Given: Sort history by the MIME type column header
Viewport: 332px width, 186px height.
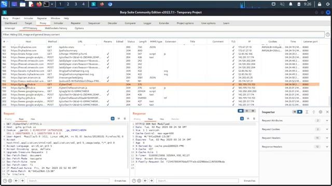Looking at the screenshot, I should (x=156, y=41).
